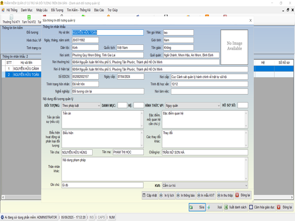The image size is (295, 221).
Task: Open the Danh Mục menu
Action: coord(27,10)
